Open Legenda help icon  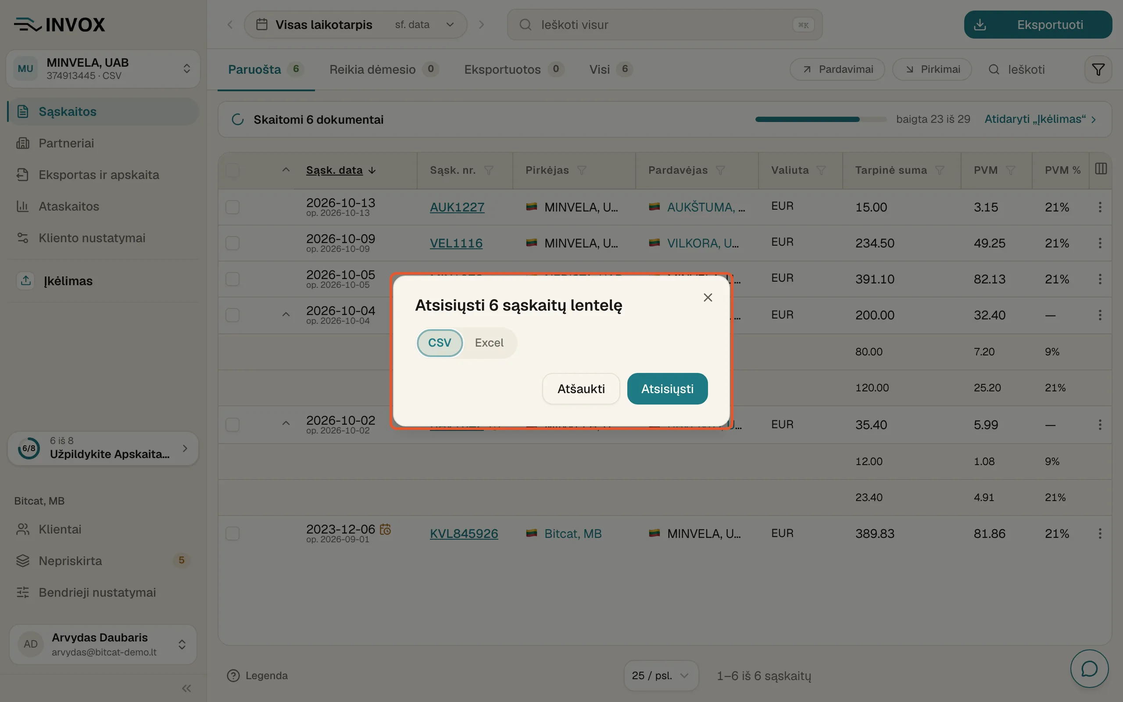(233, 676)
